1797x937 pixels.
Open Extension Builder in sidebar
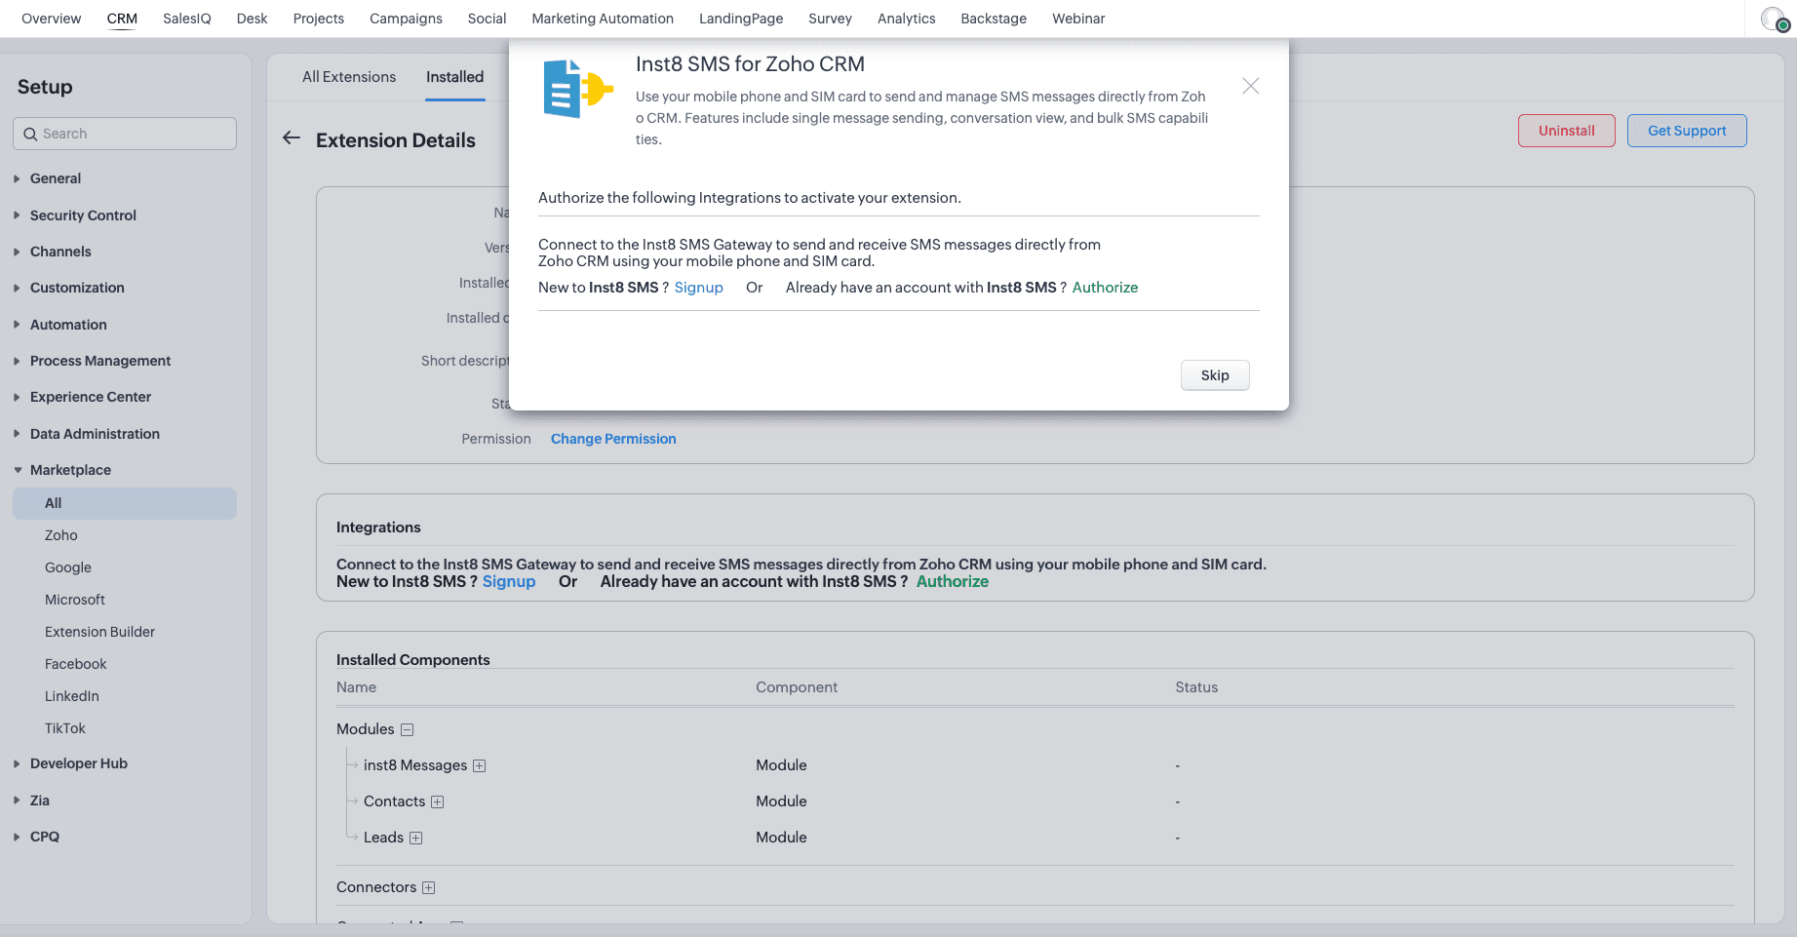click(x=99, y=632)
